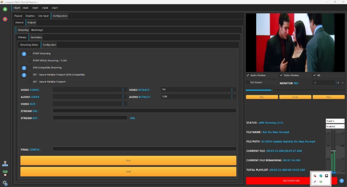
Task: Switch to the Outputs sub-tab
Action: click(32, 23)
